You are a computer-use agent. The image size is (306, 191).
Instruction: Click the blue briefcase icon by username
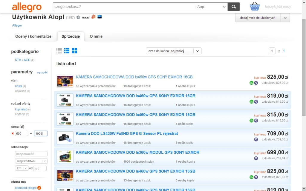[100, 17]
